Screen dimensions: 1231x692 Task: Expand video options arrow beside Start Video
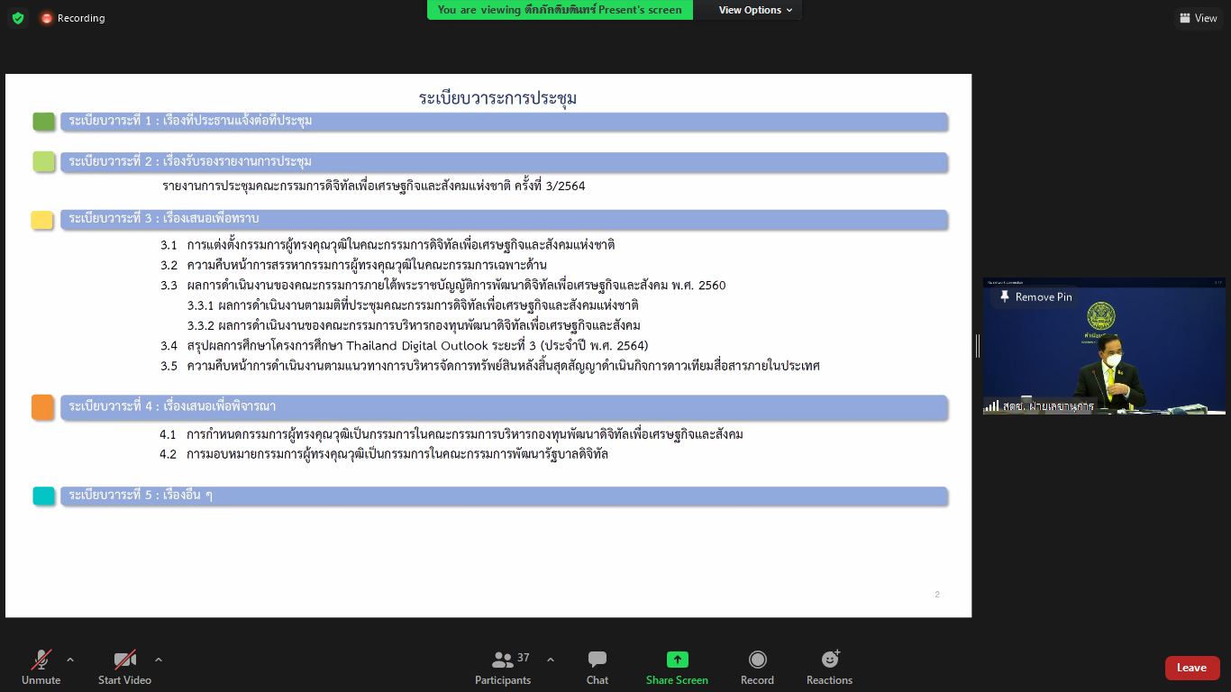coord(159,659)
